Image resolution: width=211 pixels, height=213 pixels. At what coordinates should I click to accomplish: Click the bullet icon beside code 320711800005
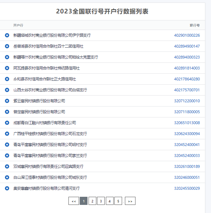7,112
